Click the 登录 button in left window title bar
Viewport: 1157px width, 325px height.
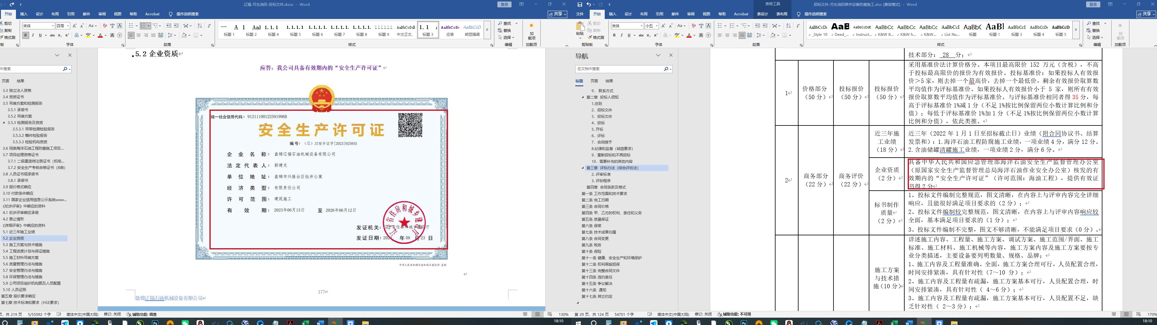point(504,5)
